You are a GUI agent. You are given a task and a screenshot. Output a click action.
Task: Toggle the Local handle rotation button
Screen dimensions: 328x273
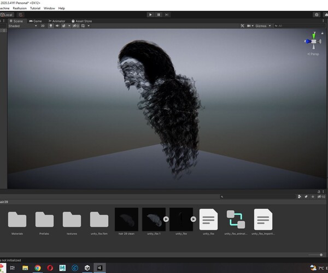point(7,15)
